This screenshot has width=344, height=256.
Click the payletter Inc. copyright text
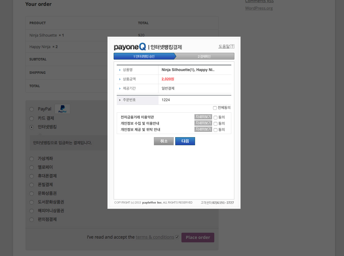152,203
